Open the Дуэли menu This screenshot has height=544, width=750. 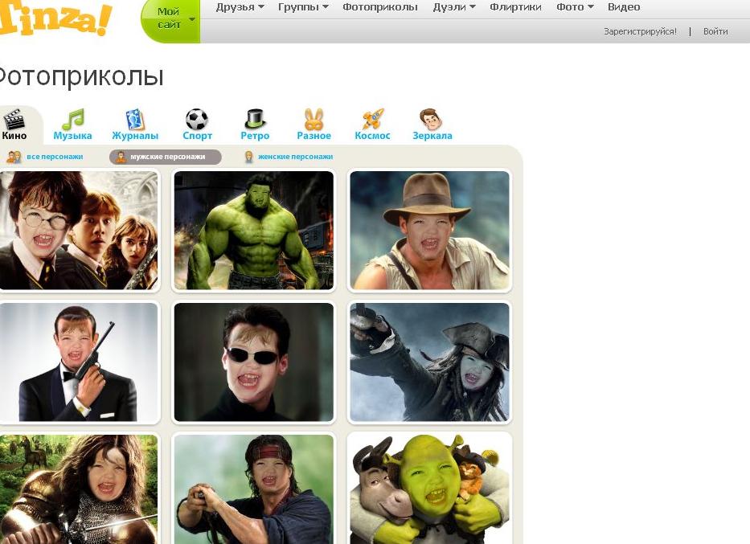coord(449,7)
